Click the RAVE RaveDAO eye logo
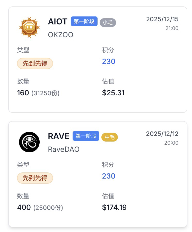 pos(29,142)
